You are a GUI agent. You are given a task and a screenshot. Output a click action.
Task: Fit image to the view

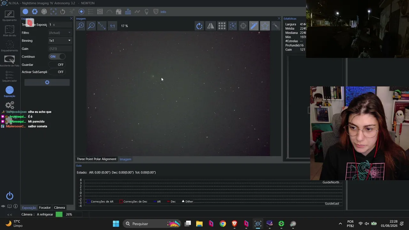point(102,26)
